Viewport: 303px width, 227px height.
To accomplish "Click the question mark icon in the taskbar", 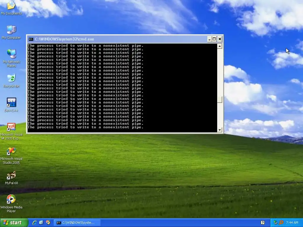I will (x=263, y=223).
